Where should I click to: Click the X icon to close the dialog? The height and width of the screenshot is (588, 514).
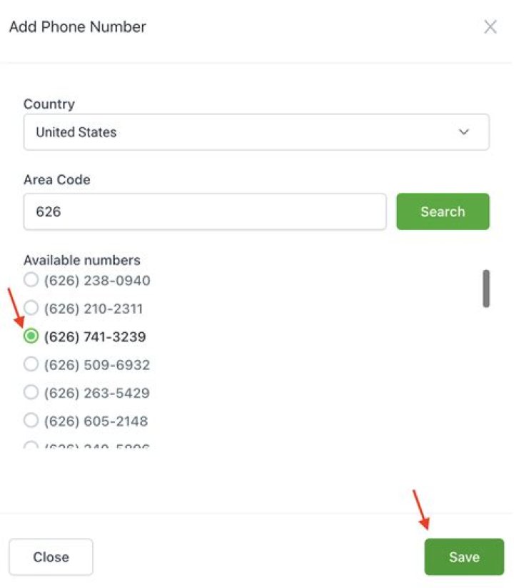point(490,26)
